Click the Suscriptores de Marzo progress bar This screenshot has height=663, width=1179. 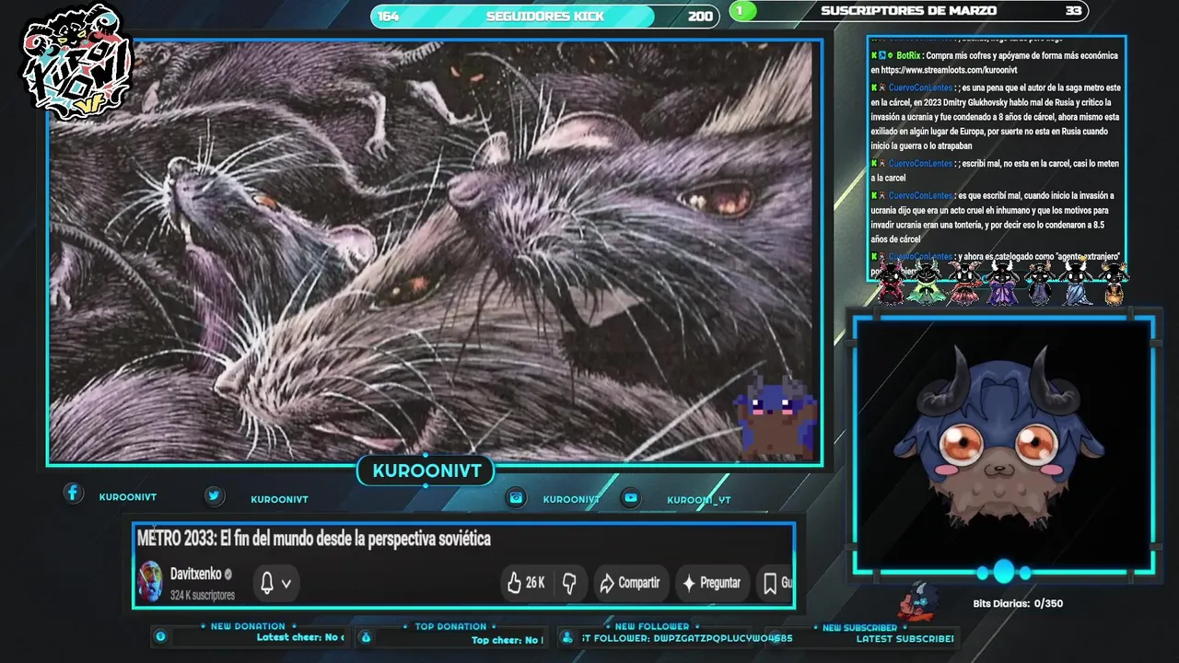coord(909,11)
